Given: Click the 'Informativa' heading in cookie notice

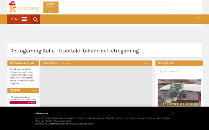Looking at the screenshot, I should tap(42, 114).
